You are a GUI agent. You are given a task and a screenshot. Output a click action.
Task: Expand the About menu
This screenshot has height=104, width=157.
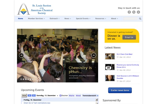click(x=114, y=19)
